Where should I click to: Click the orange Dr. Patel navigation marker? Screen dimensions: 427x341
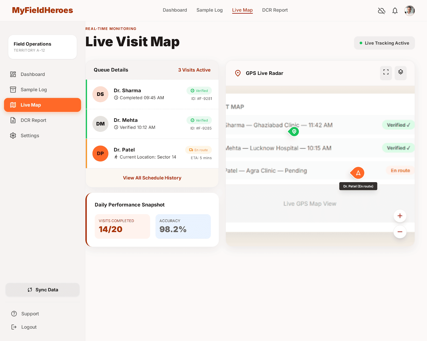pyautogui.click(x=358, y=173)
